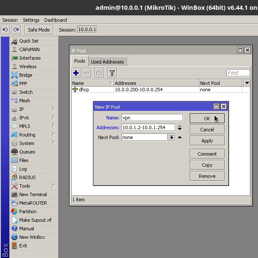Close the IP Pool window

point(247,50)
